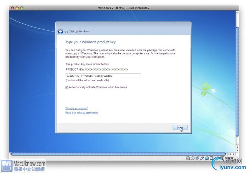
Task: Open the What is activation? link
Action: 77,108
